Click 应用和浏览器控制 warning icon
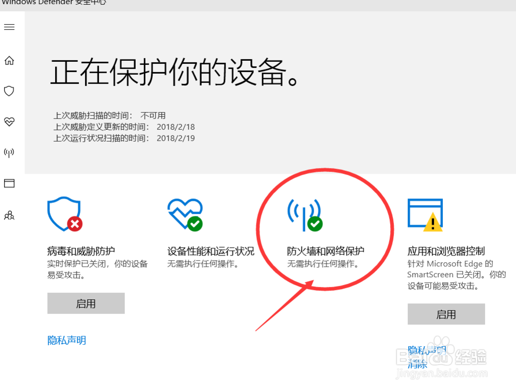The height and width of the screenshot is (391, 516). pyautogui.click(x=425, y=213)
